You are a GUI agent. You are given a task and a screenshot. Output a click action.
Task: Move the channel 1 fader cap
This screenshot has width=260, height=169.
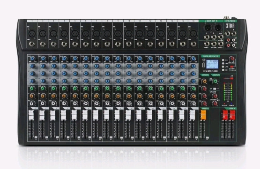(x=31, y=115)
